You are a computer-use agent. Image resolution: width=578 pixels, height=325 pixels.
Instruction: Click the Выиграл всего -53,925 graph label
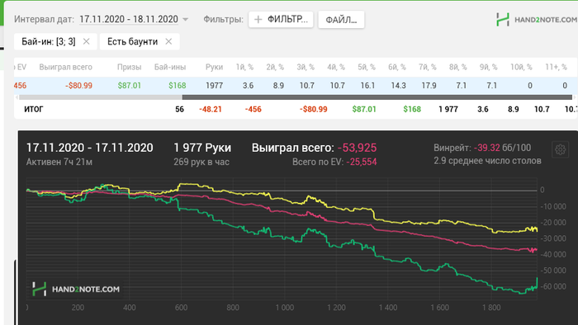pos(314,148)
